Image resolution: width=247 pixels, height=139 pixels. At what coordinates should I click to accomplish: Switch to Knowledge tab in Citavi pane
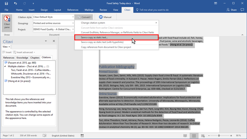[22, 58]
